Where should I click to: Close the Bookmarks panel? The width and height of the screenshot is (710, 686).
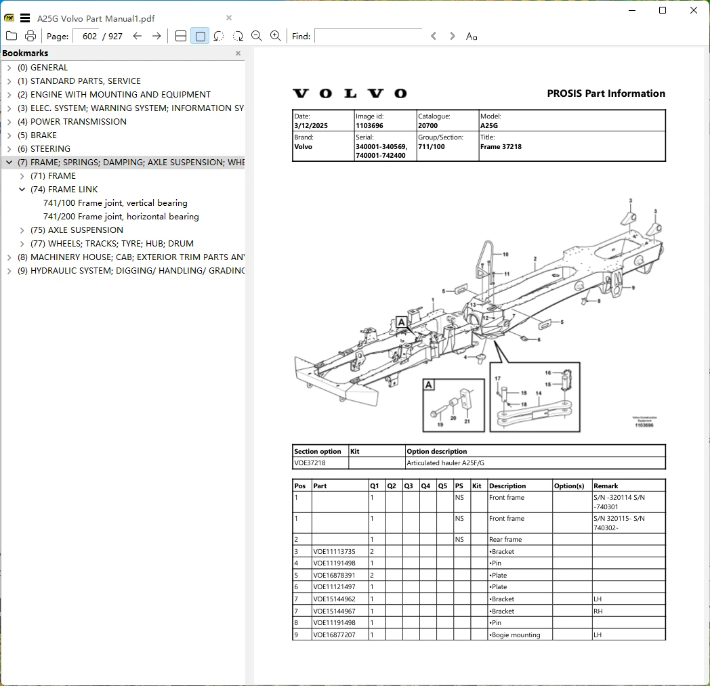coord(238,53)
